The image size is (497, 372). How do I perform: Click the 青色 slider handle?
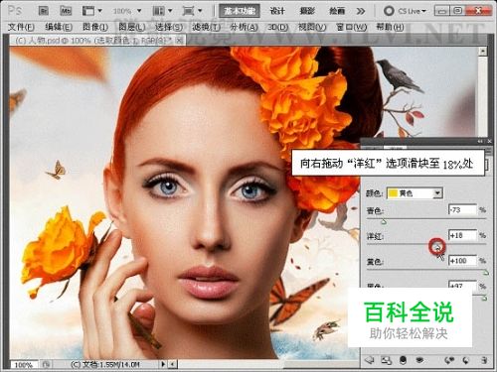(384, 222)
